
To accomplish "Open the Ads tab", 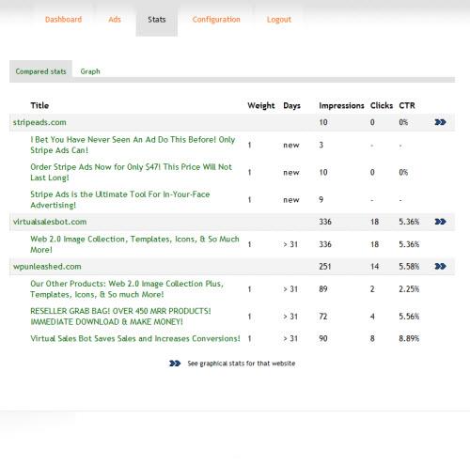I will pyautogui.click(x=115, y=20).
